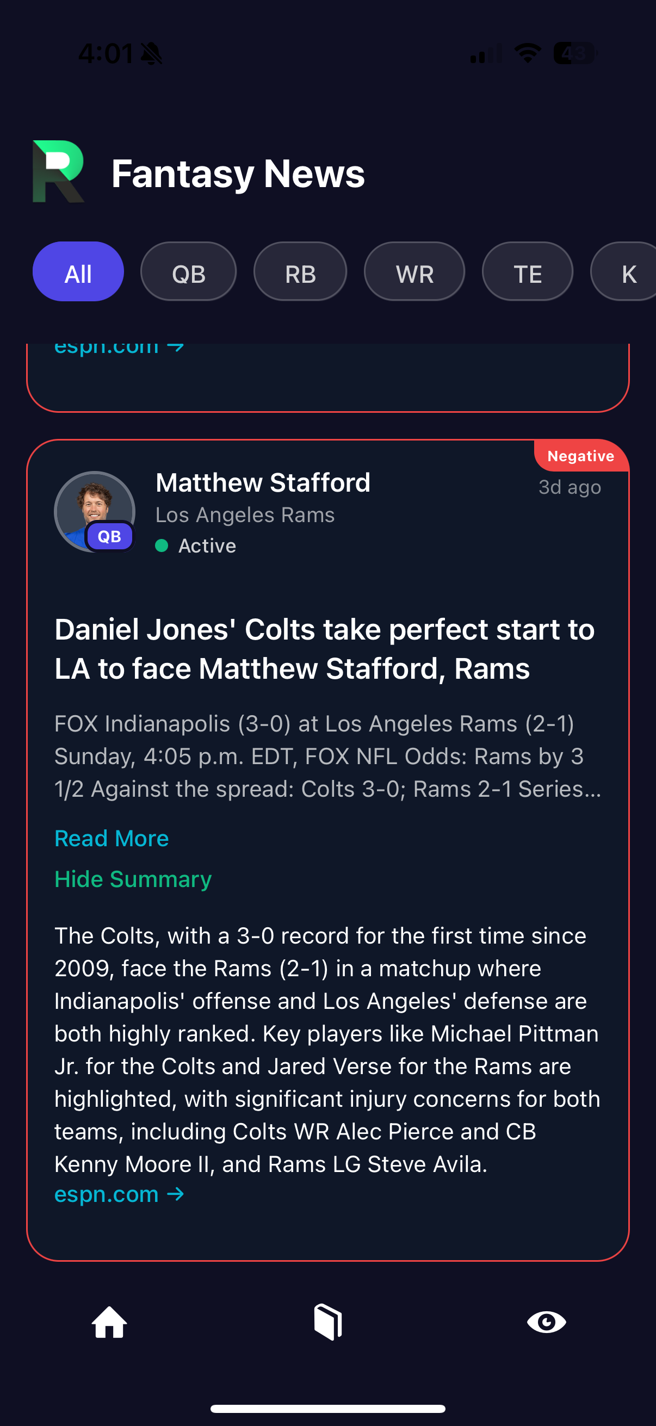Switch to the TE filter tab
Image resolution: width=656 pixels, height=1426 pixels.
click(x=527, y=272)
